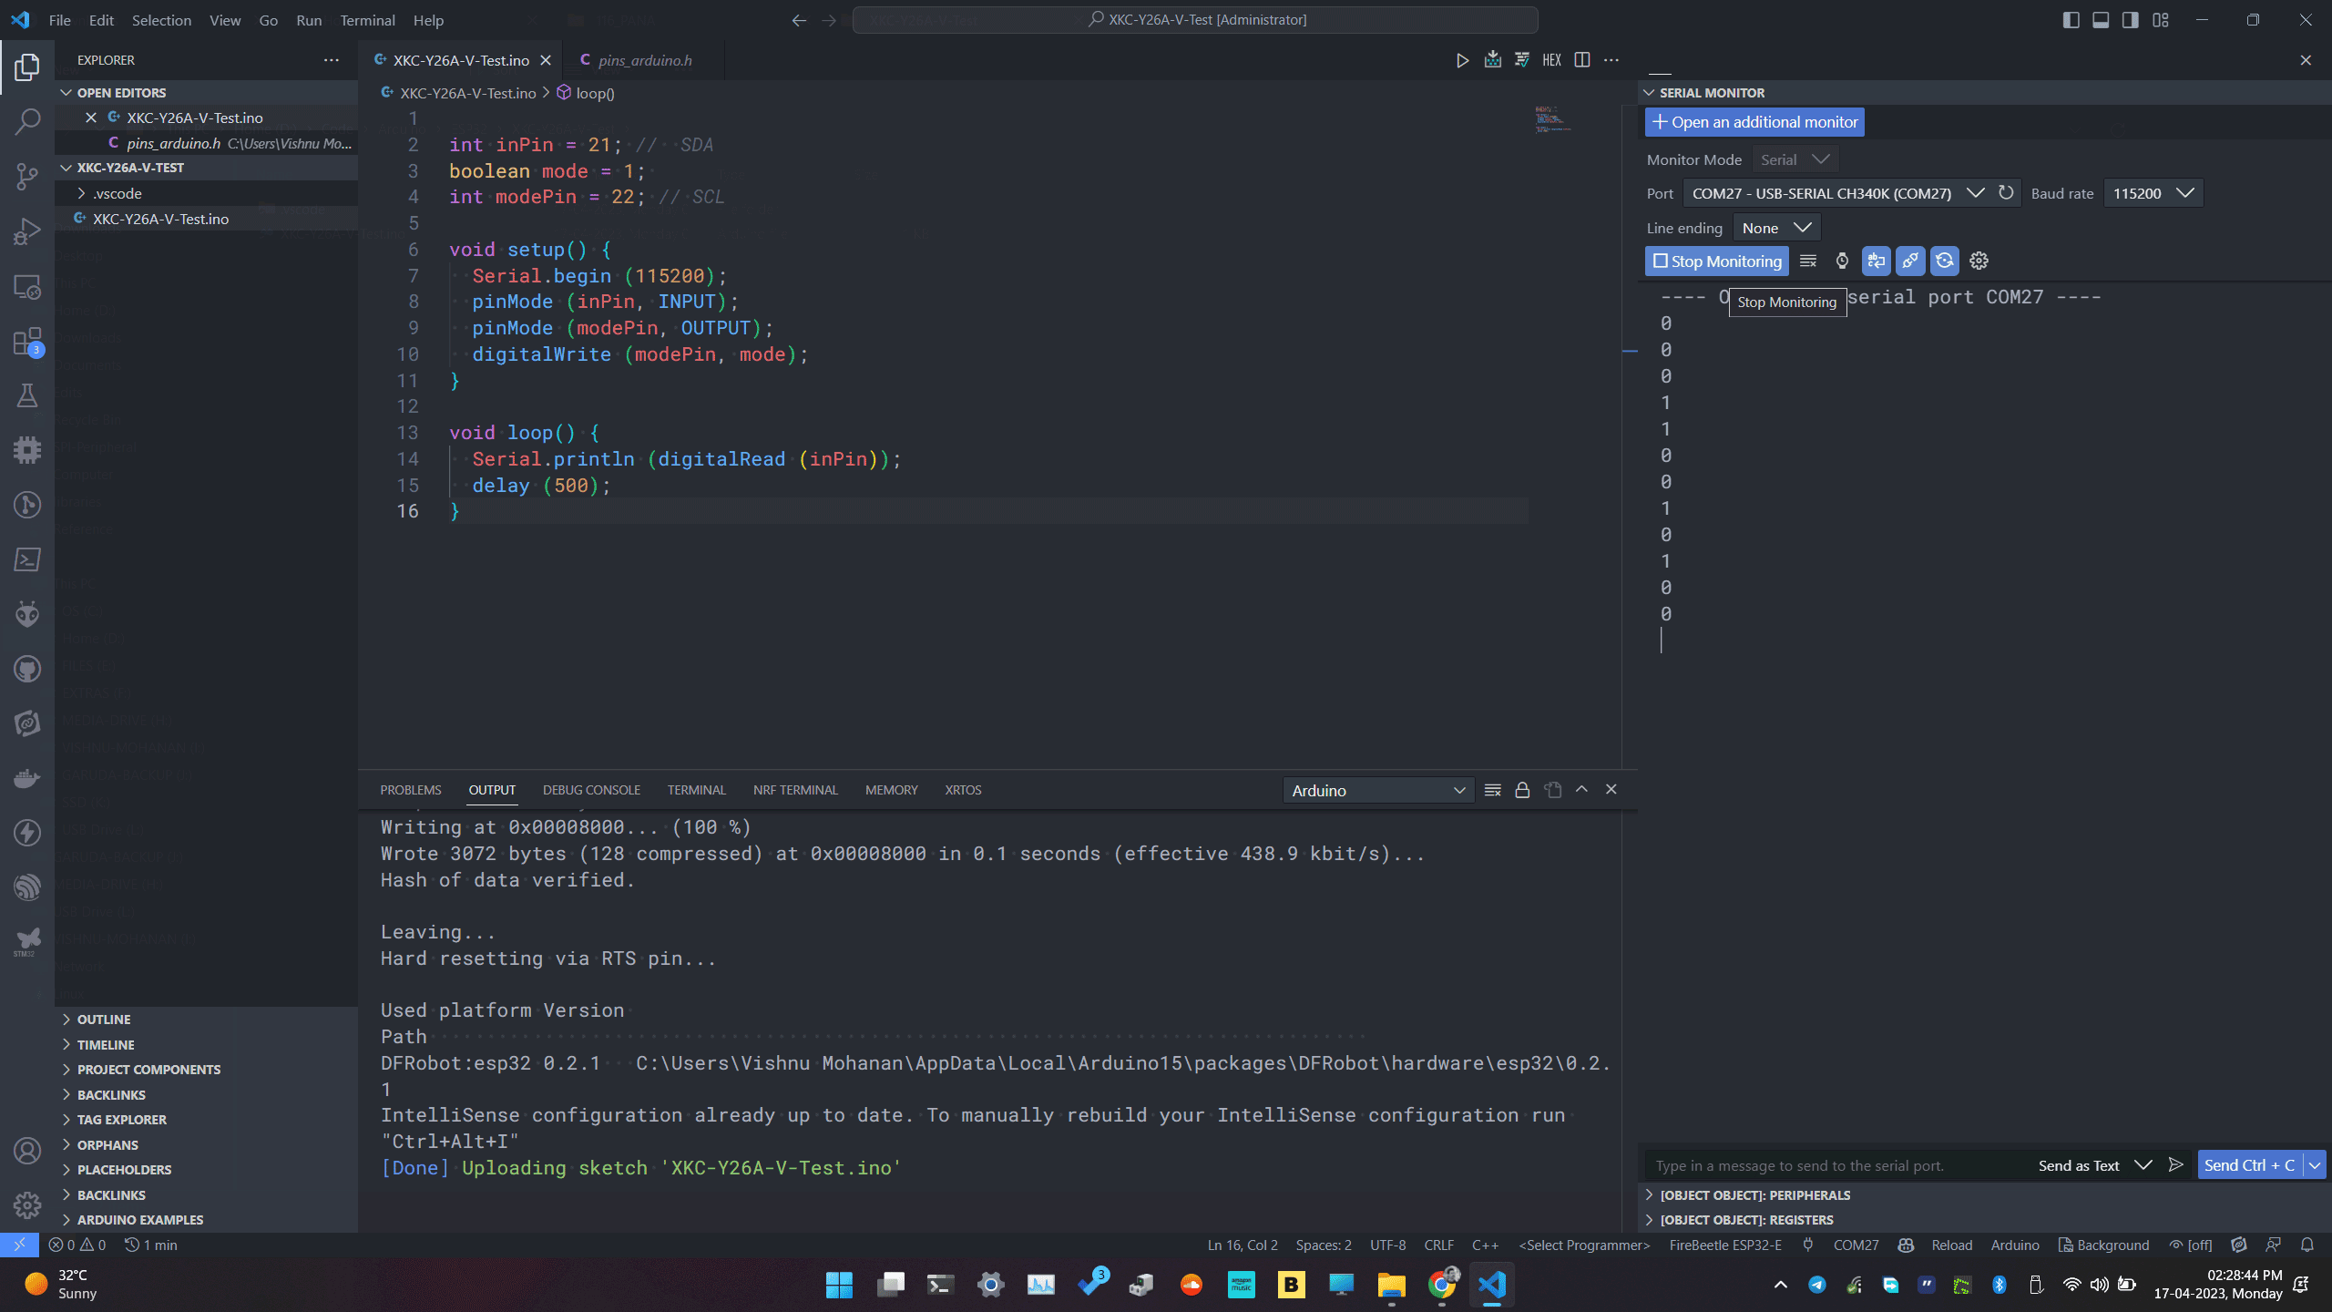The image size is (2332, 1312).
Task: Open the Search view in activity bar
Action: (x=27, y=121)
